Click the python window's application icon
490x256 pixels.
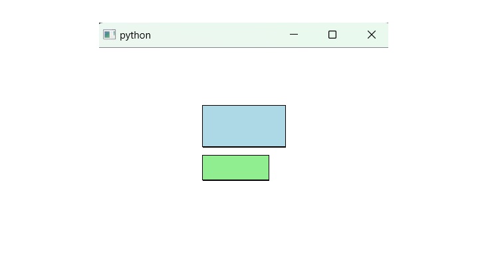[x=109, y=35]
